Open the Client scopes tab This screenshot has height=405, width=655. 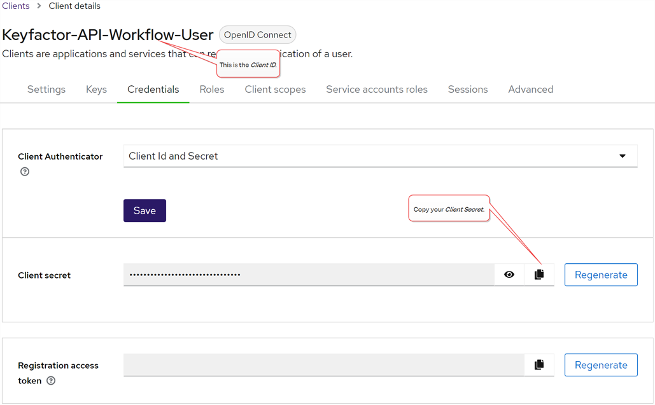click(x=275, y=90)
